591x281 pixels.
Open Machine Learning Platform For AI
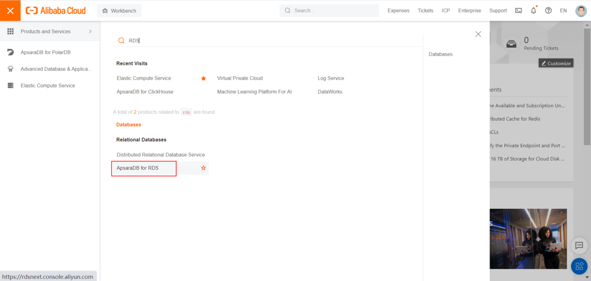pos(255,92)
